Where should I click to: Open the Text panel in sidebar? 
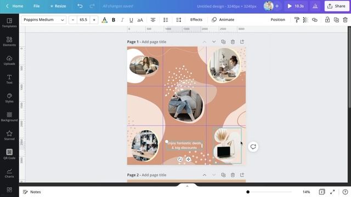click(x=9, y=79)
